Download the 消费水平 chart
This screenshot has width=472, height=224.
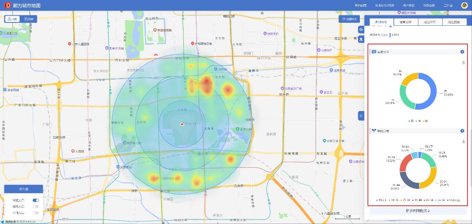463,62
